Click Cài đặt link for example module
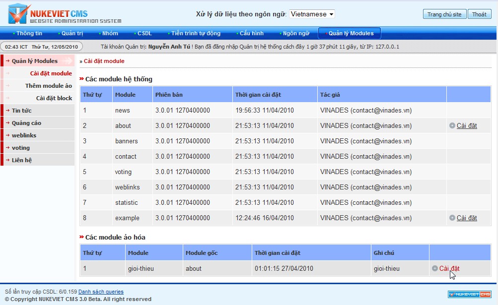Viewport: 498px width, 305px height. (467, 218)
